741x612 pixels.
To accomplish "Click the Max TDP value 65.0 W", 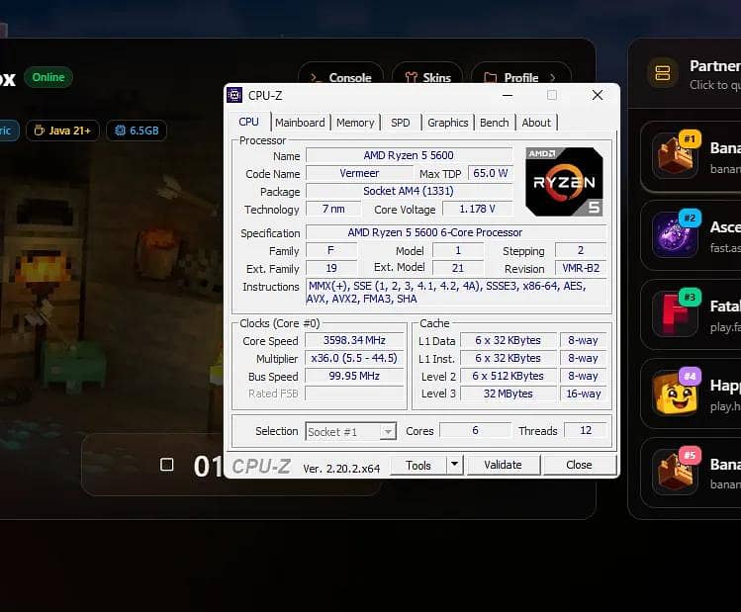I will [x=490, y=173].
